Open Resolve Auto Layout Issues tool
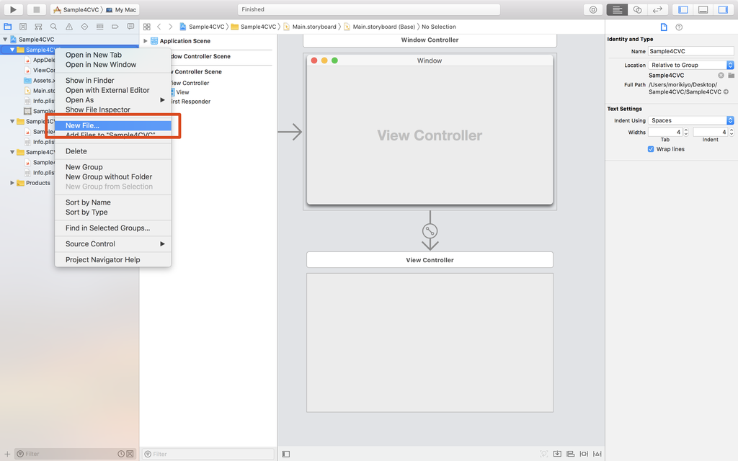 click(597, 454)
